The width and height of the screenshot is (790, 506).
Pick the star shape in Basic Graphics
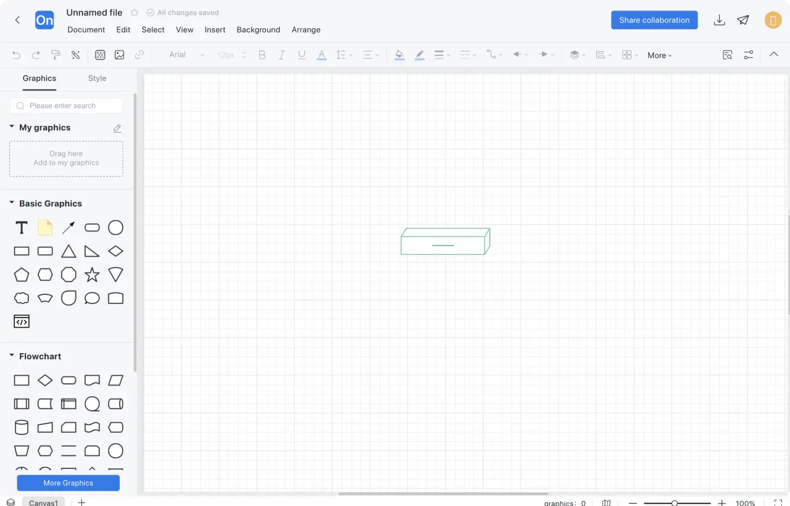click(92, 275)
